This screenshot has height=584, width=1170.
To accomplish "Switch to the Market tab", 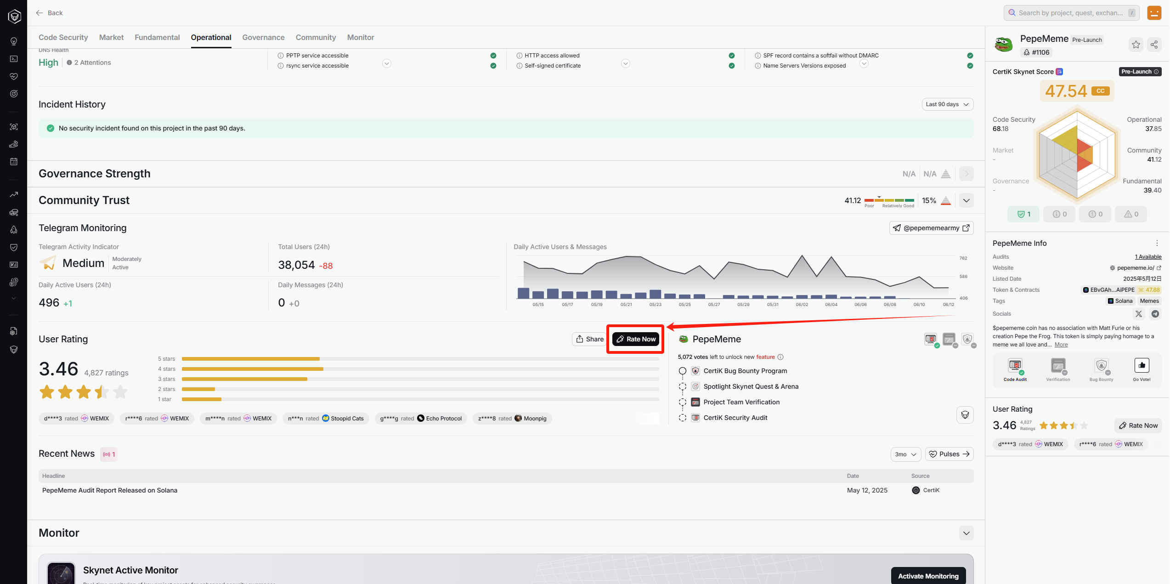I will click(111, 37).
